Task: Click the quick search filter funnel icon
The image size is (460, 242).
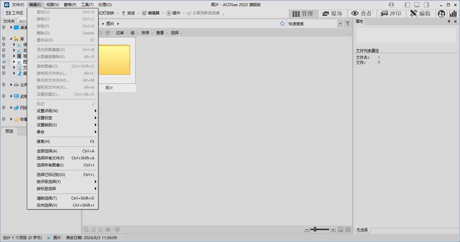Action: click(x=348, y=24)
